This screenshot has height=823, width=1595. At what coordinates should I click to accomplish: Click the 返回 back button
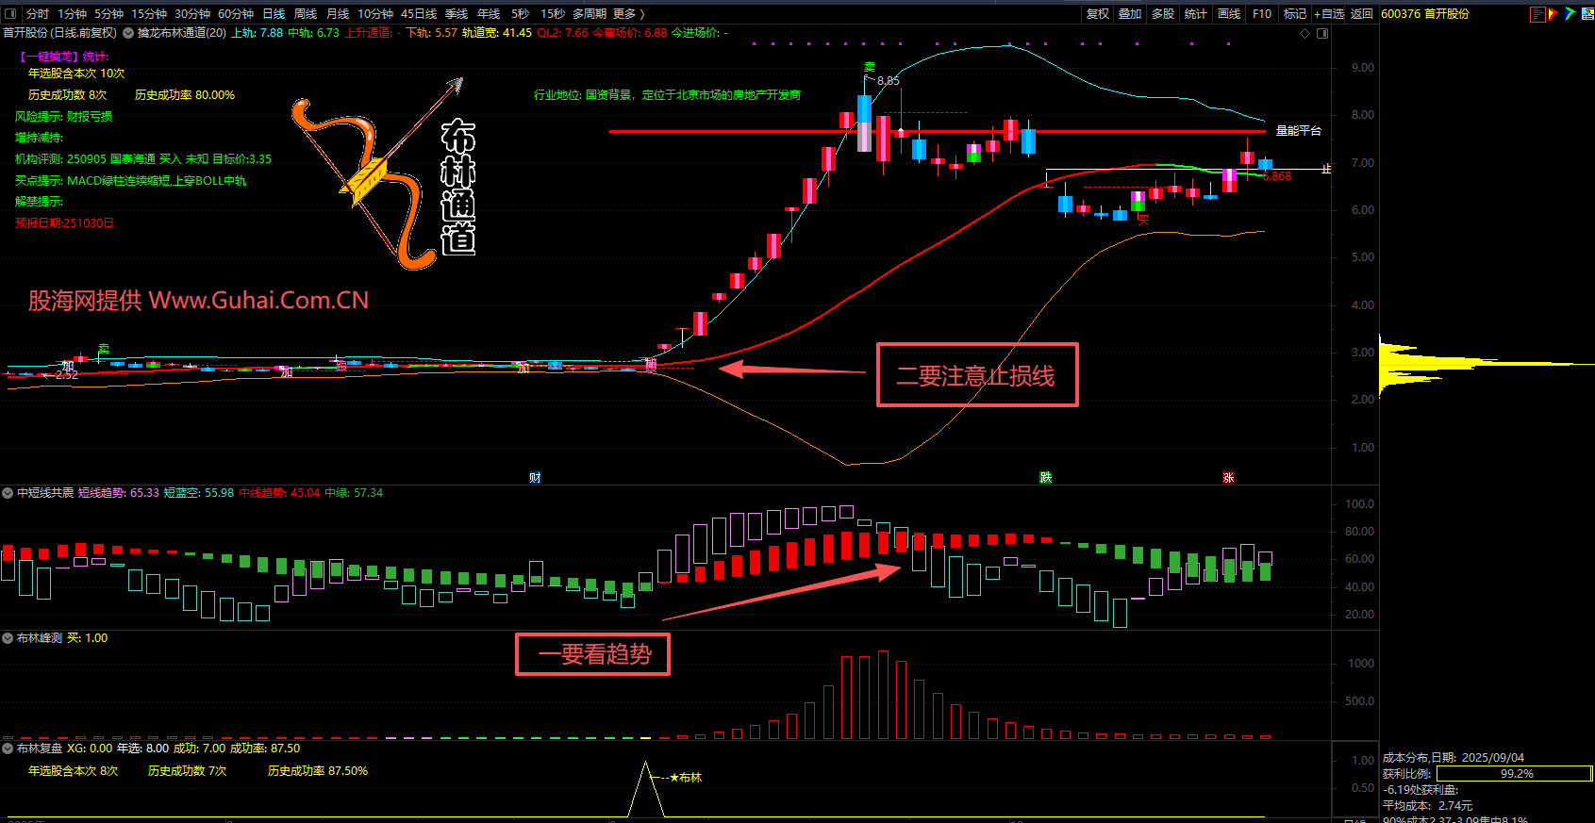(1362, 14)
